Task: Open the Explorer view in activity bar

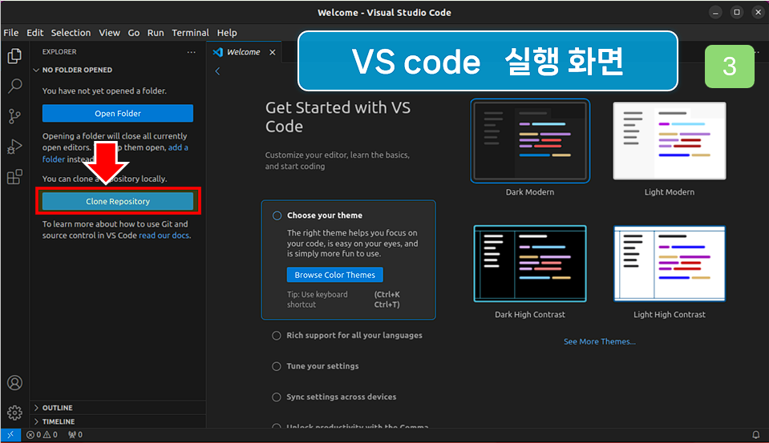Action: [x=14, y=56]
